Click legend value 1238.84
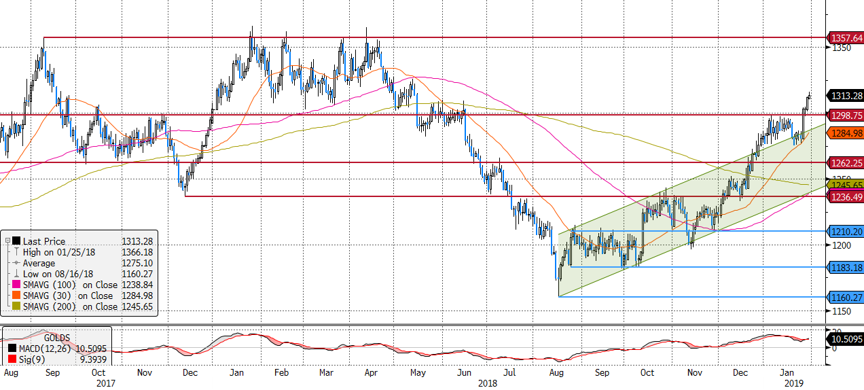Viewport: 864px width, 390px height. click(x=137, y=285)
